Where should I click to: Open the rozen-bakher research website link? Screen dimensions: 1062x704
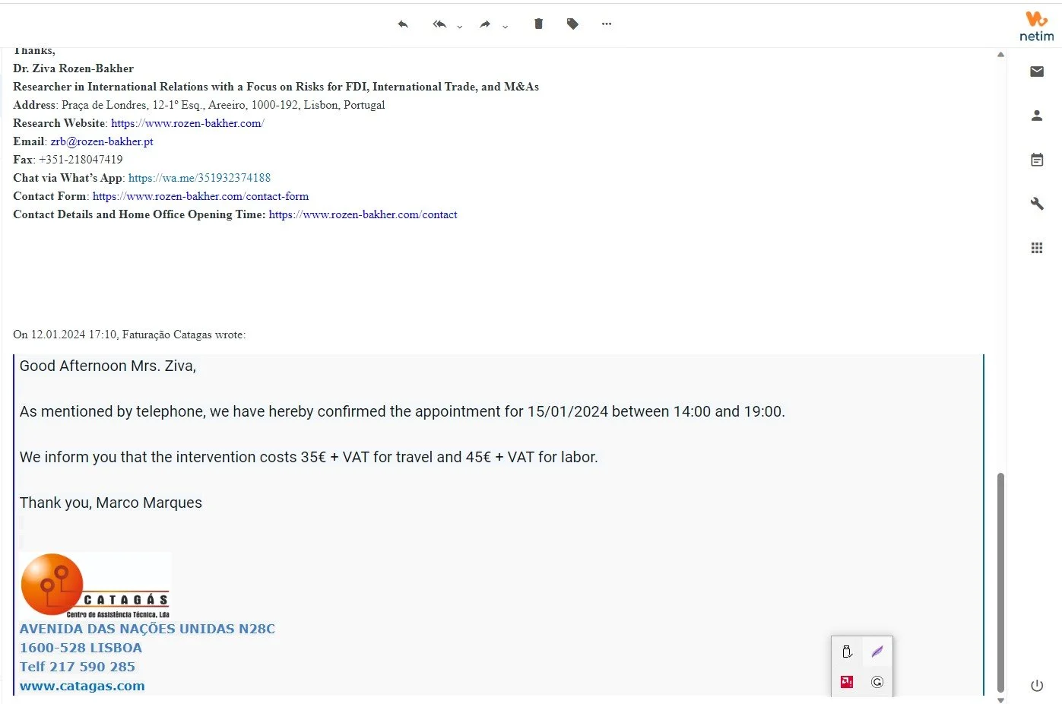[187, 122]
